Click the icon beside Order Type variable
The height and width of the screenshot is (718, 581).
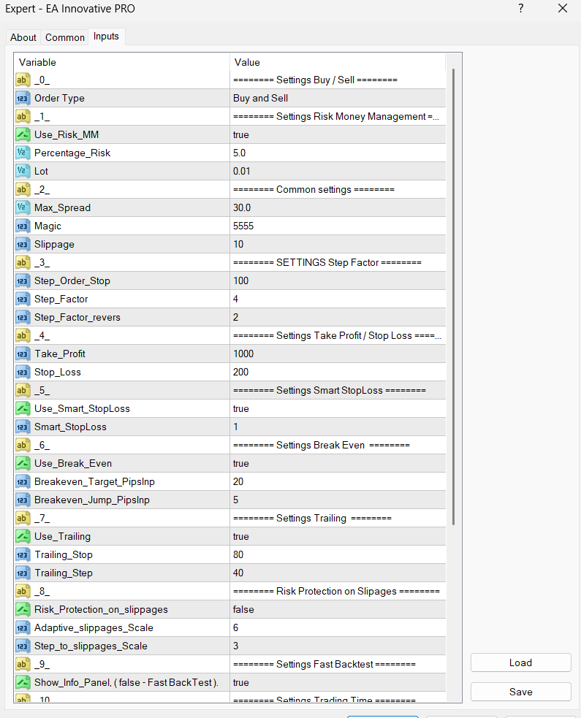click(x=23, y=98)
